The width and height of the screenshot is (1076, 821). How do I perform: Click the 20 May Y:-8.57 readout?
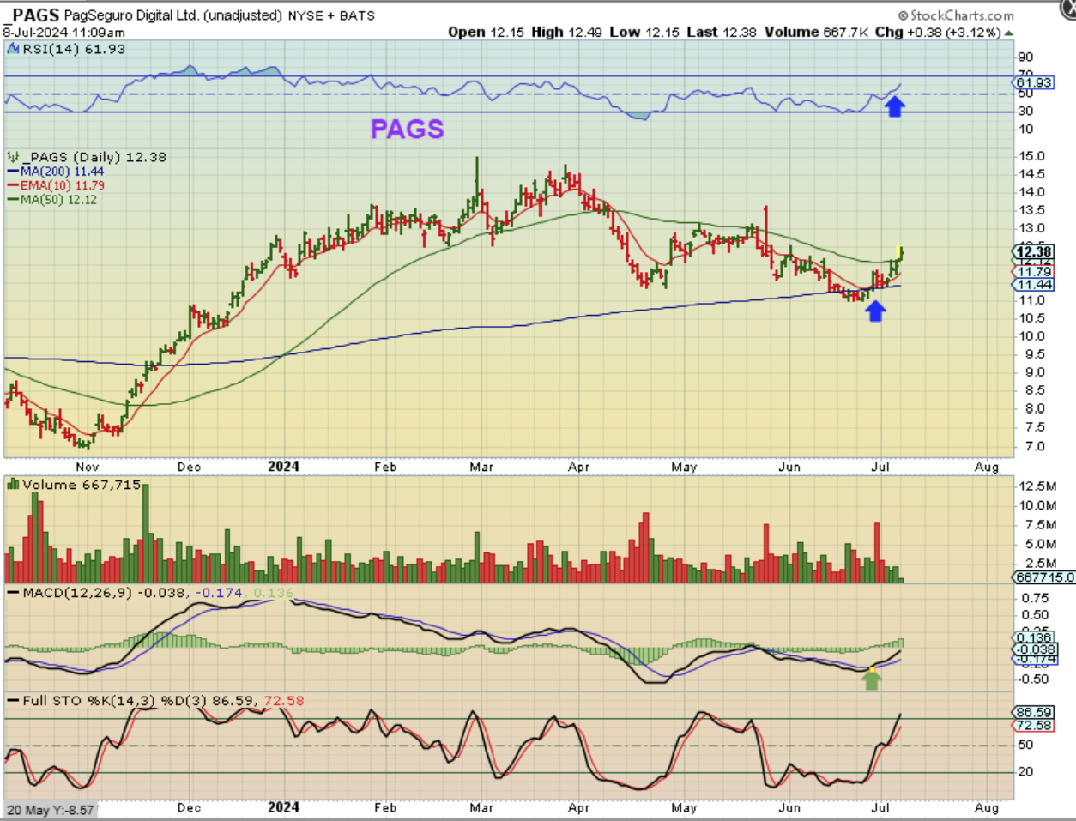click(52, 809)
